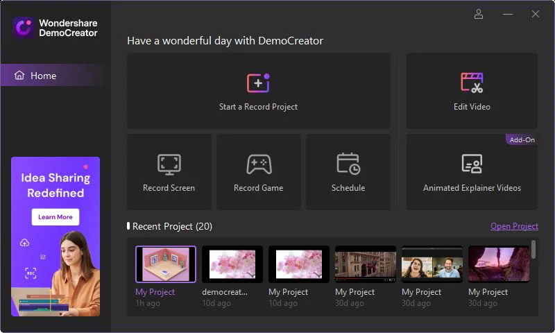
Task: Open the purple canyon My Project thumbnail
Action: pyautogui.click(x=499, y=264)
